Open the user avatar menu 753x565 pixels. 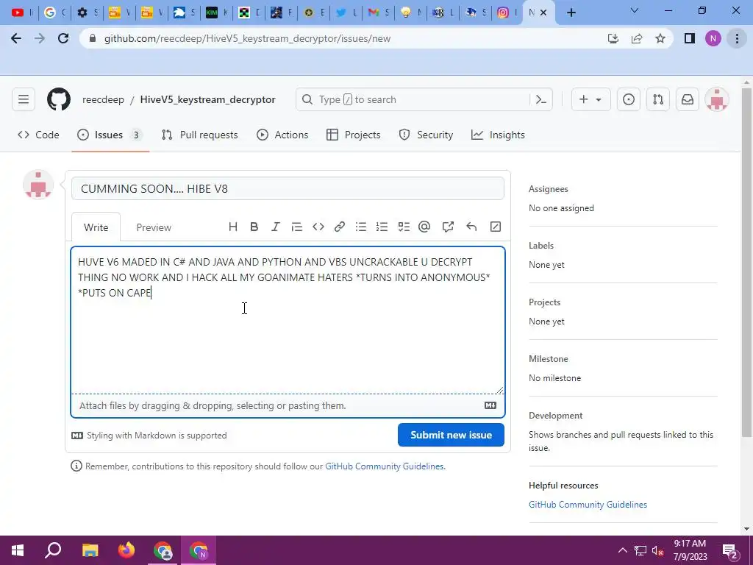point(717,99)
